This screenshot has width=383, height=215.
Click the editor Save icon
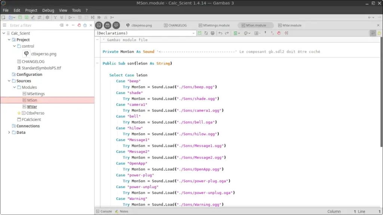[200, 33]
